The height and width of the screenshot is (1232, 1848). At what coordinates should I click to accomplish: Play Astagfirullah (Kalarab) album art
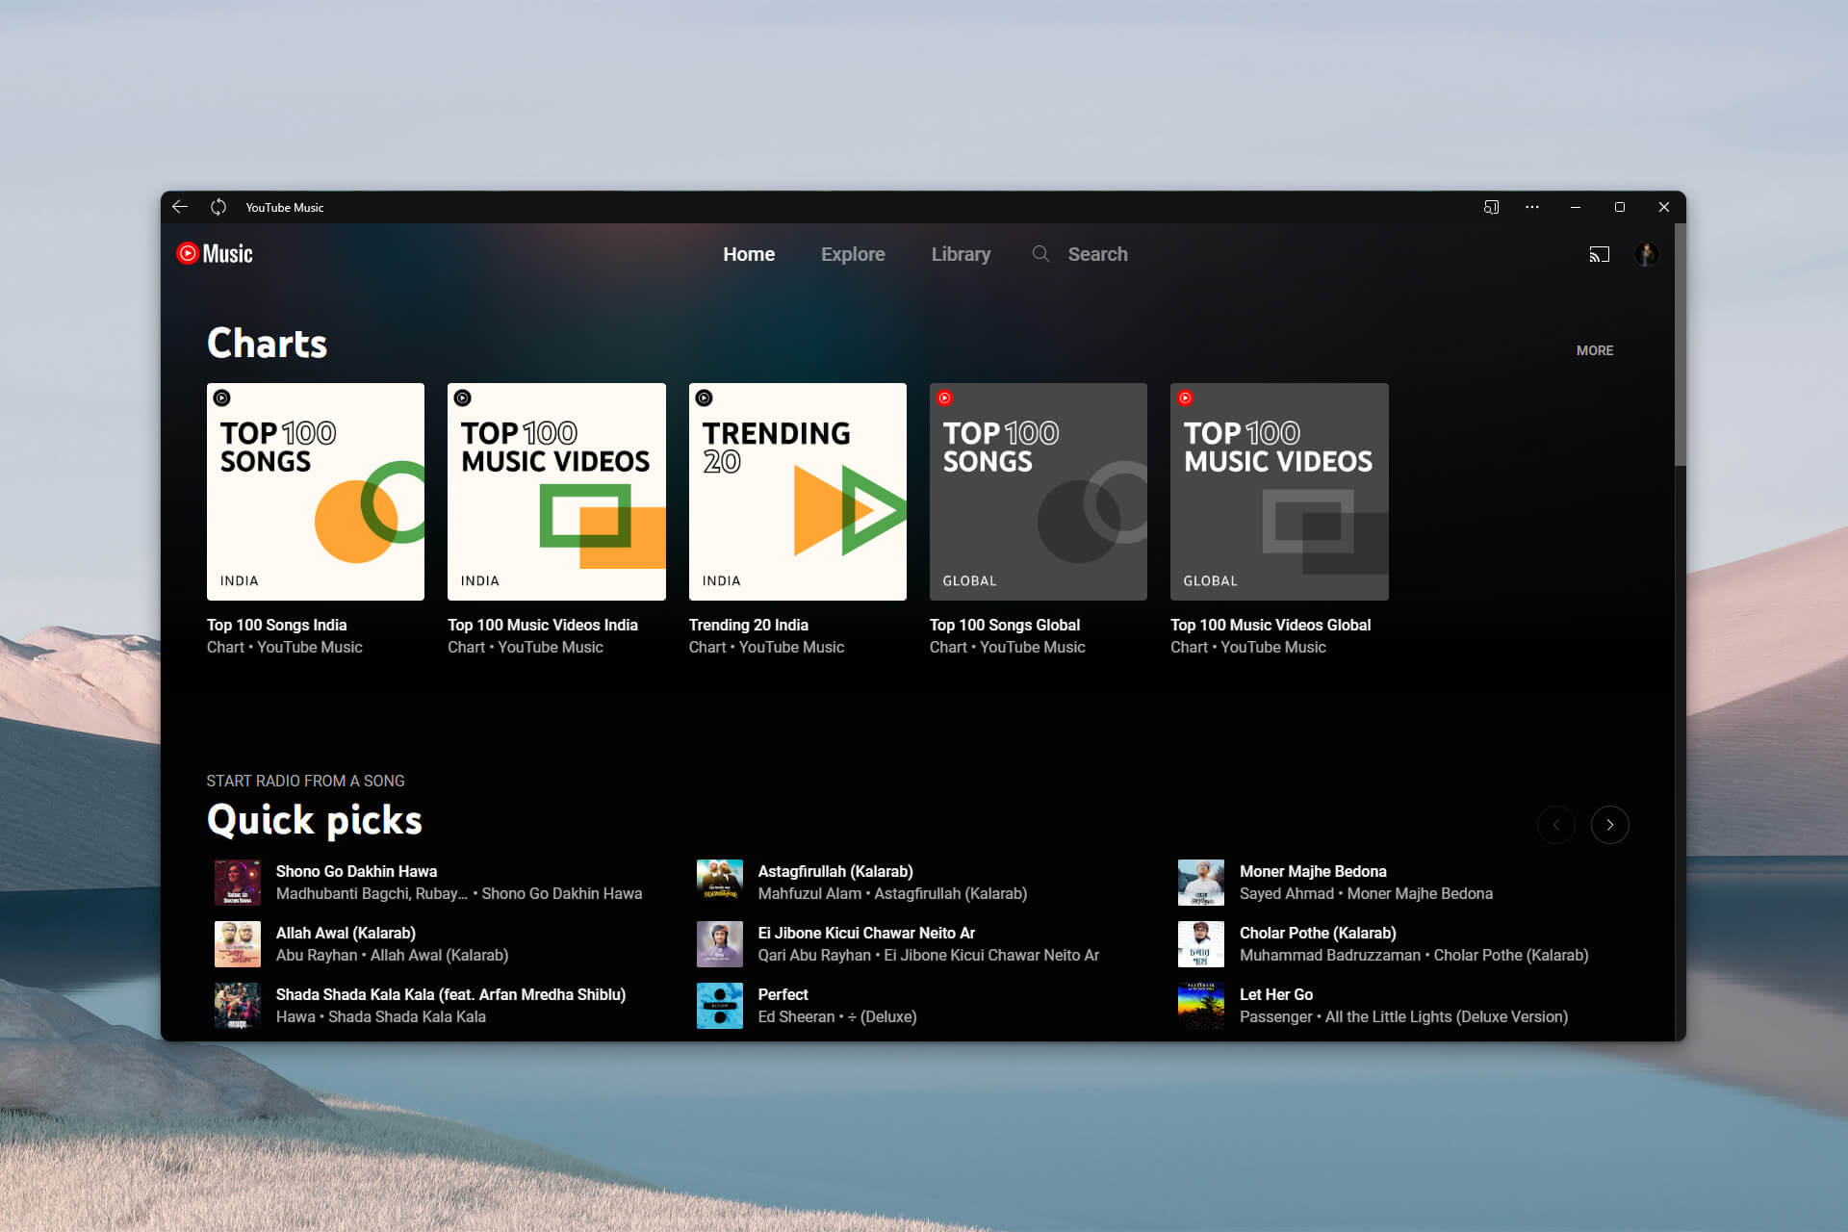click(720, 883)
